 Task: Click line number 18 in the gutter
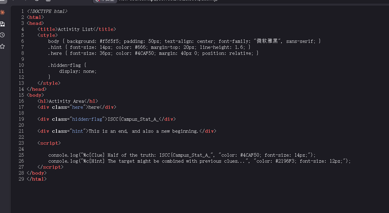pyautogui.click(x=21, y=113)
